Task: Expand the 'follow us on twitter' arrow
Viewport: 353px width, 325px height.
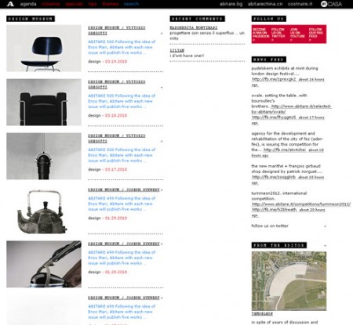Action: (325, 226)
